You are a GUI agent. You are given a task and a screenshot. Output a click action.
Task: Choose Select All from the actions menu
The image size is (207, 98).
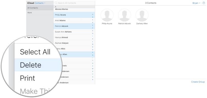pyautogui.click(x=35, y=52)
